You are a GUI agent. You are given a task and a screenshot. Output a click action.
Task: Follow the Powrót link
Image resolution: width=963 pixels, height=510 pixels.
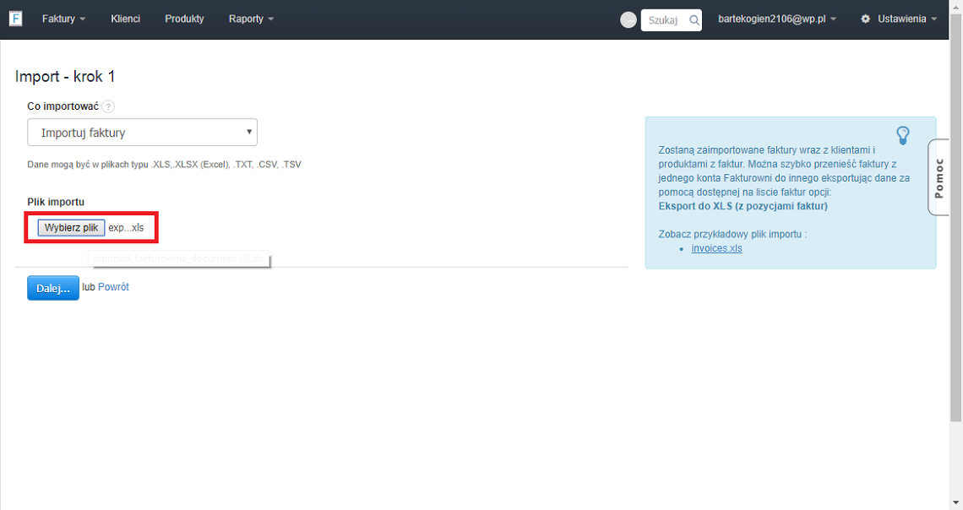click(113, 287)
